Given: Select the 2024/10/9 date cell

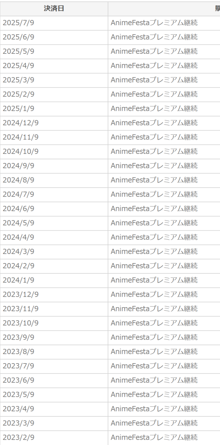Looking at the screenshot, I should (20, 151).
